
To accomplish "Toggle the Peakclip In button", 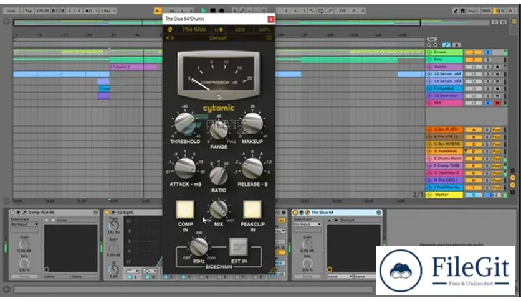I will tap(252, 210).
